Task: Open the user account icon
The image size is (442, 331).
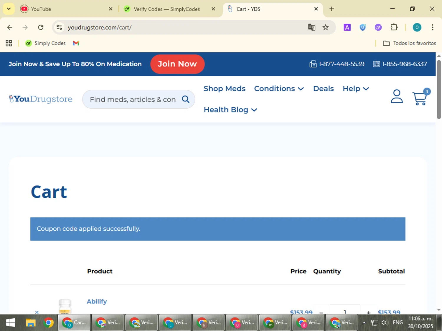Action: point(397,97)
